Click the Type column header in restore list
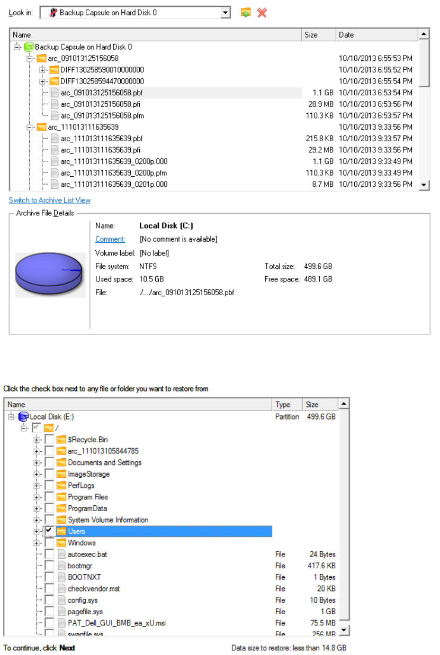The height and width of the screenshot is (655, 440). coord(288,405)
